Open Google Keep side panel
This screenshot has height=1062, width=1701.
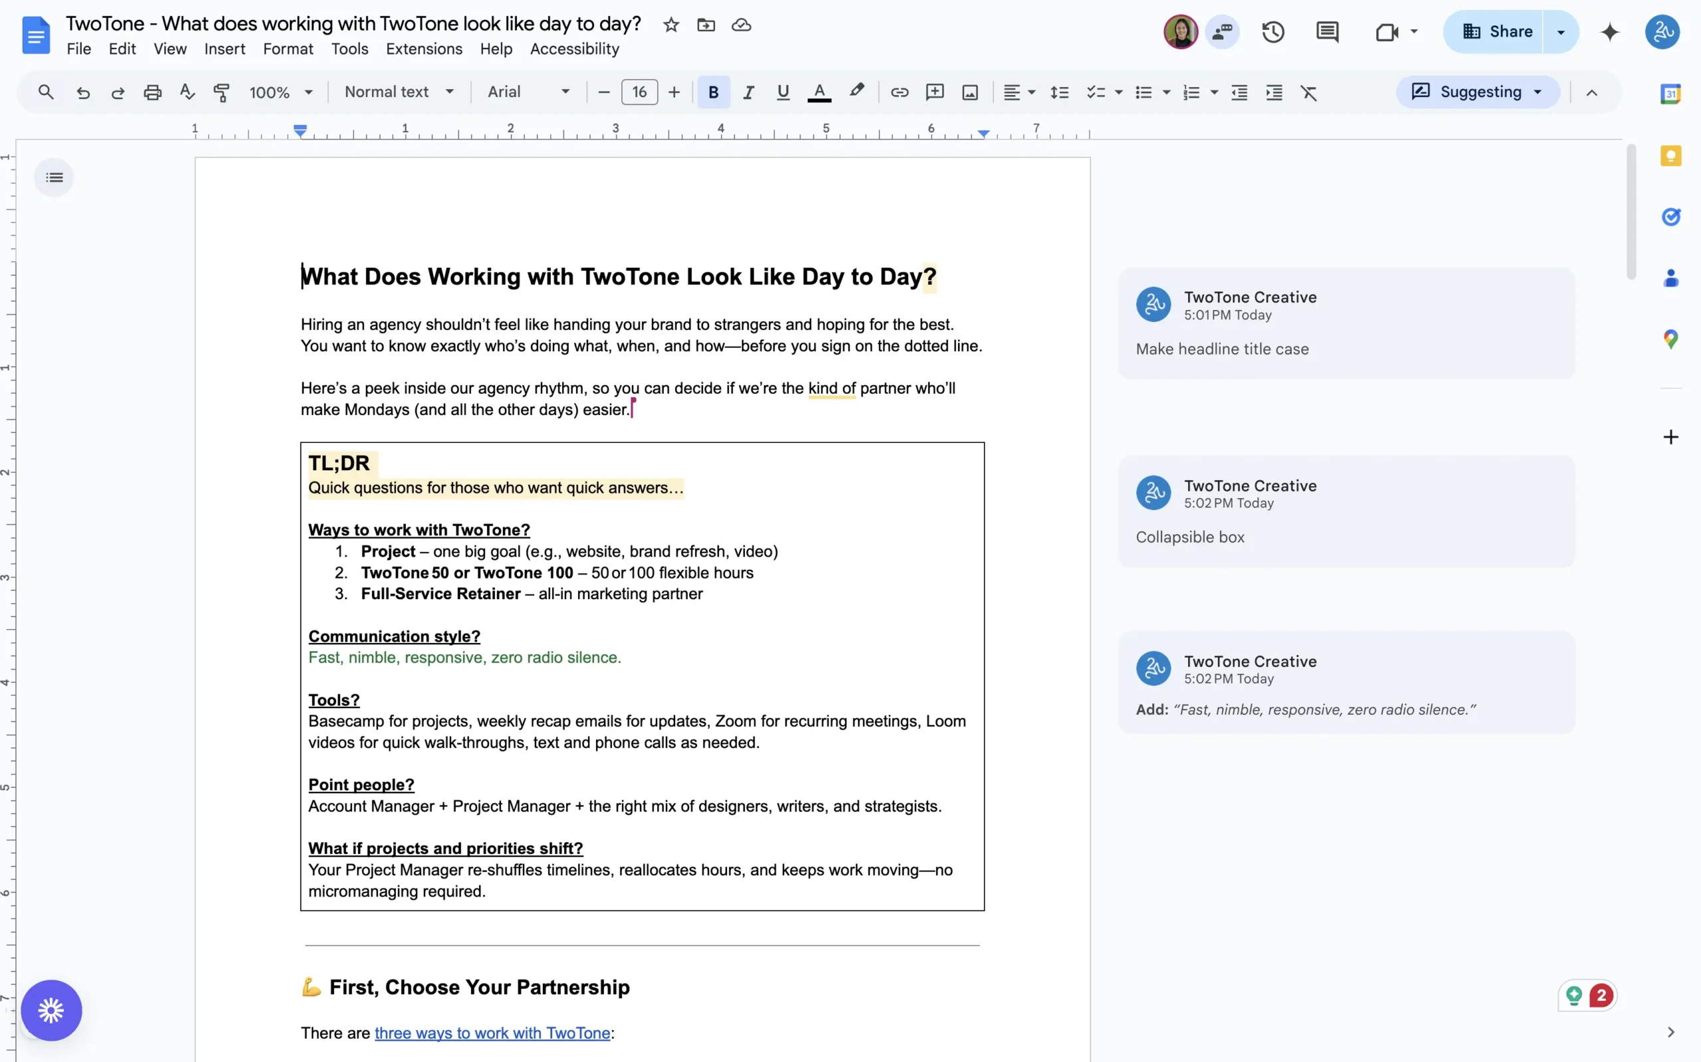(x=1670, y=155)
